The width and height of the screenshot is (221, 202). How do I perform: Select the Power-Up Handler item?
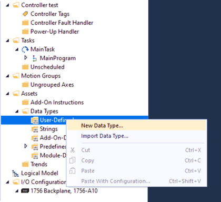55,32
